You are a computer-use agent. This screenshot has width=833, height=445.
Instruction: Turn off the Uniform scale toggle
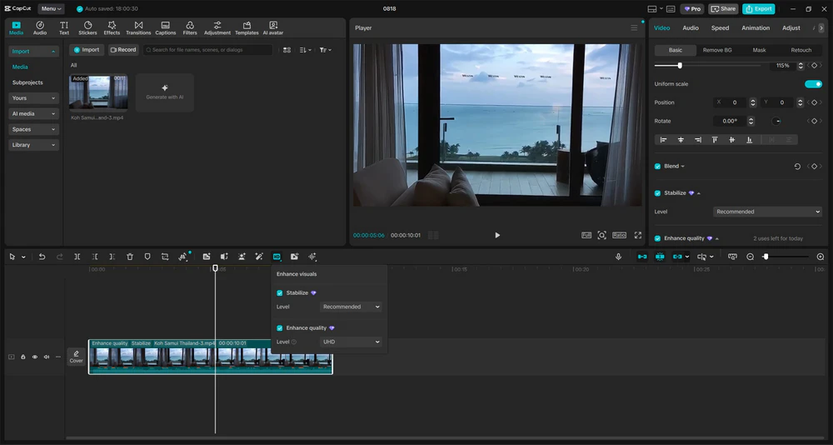[813, 84]
